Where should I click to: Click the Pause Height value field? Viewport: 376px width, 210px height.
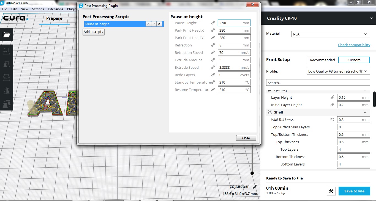tap(234, 23)
